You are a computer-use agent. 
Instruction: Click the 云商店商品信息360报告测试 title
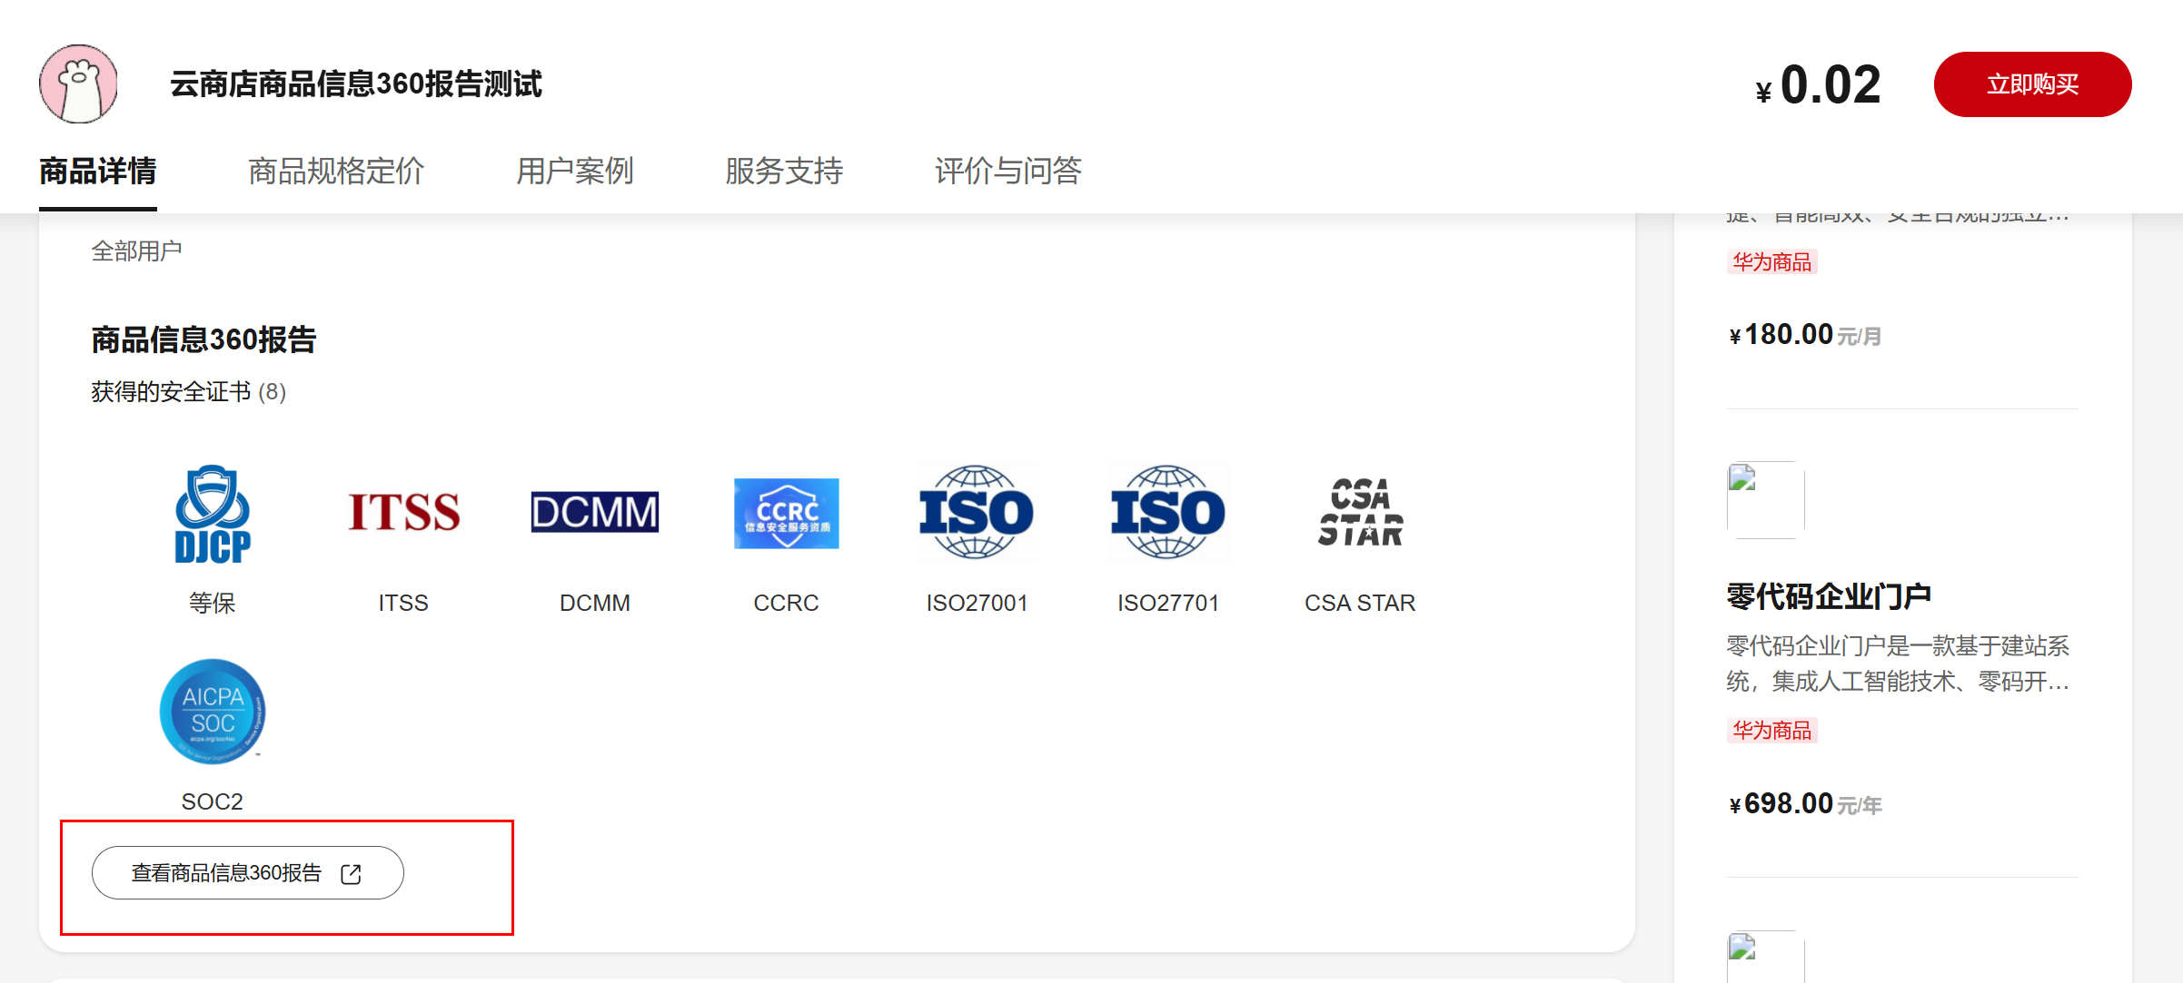tap(355, 84)
